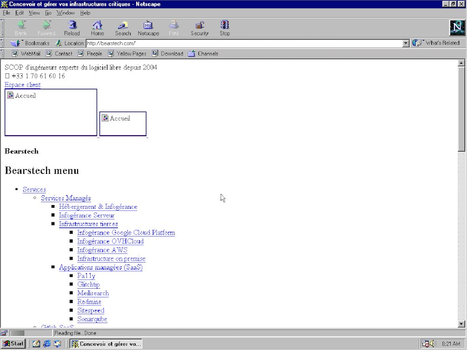Screen dimensions: 467x350
Task: Collapse the location toolbar grip handle
Action: tap(2, 43)
